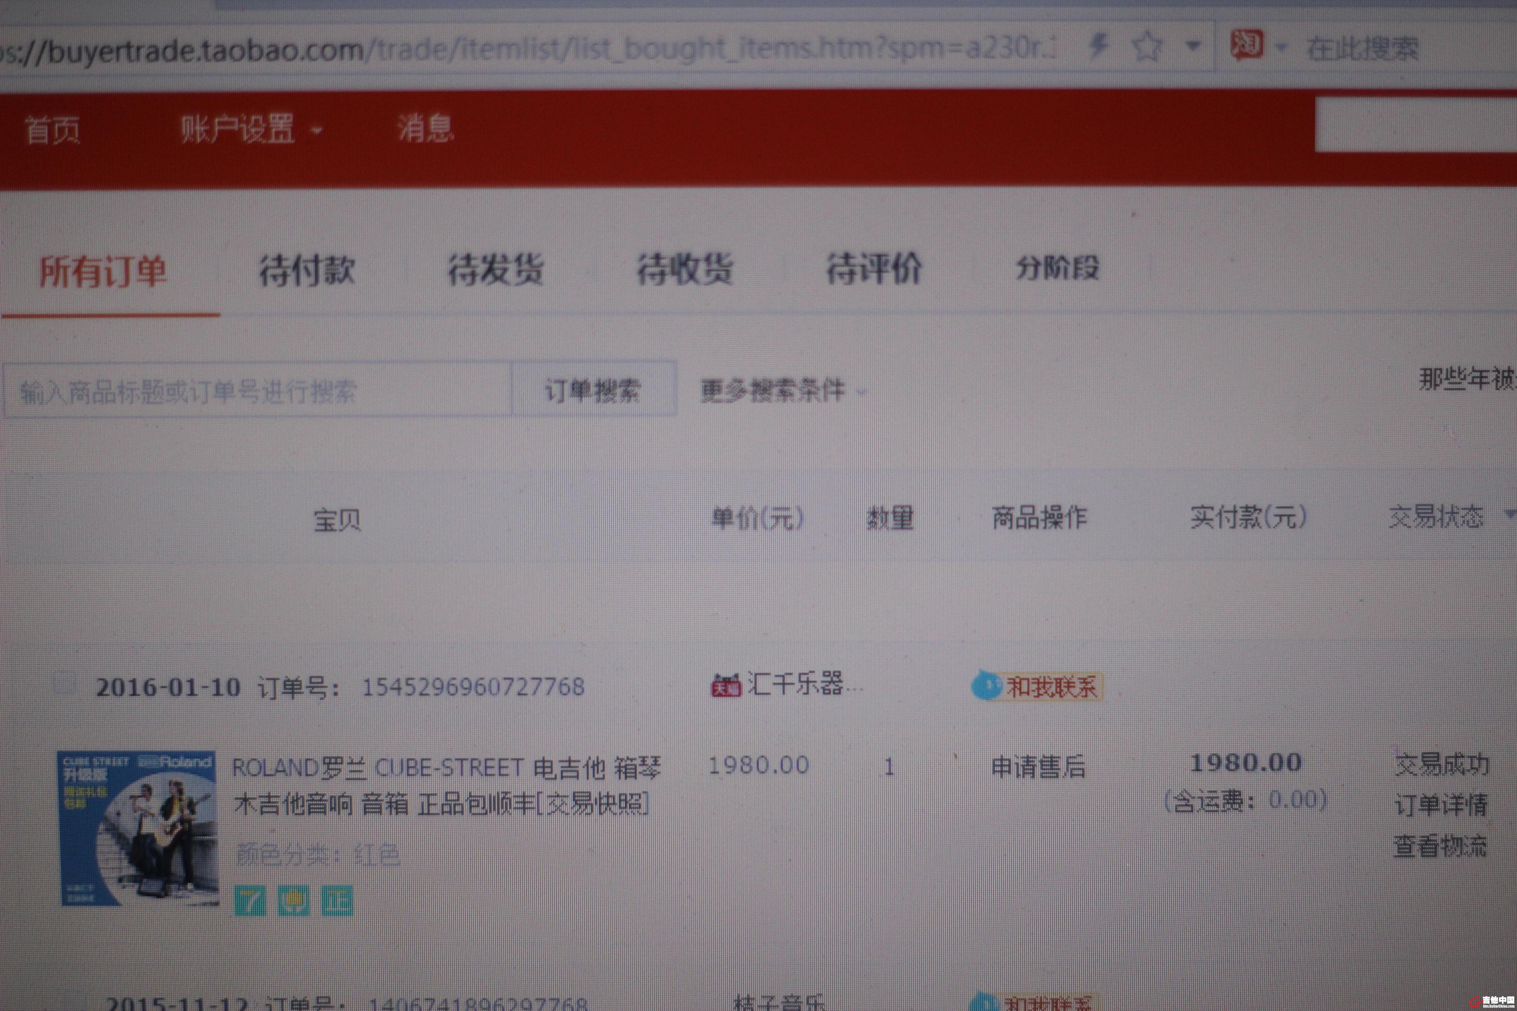Open the 分阶段 tab
This screenshot has height=1011, width=1517.
(x=1057, y=268)
